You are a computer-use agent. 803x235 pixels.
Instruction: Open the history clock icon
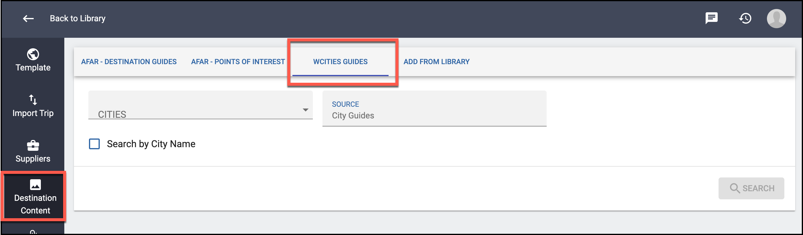click(745, 18)
